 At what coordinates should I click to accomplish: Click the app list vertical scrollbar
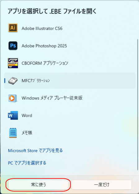[x=138, y=104]
